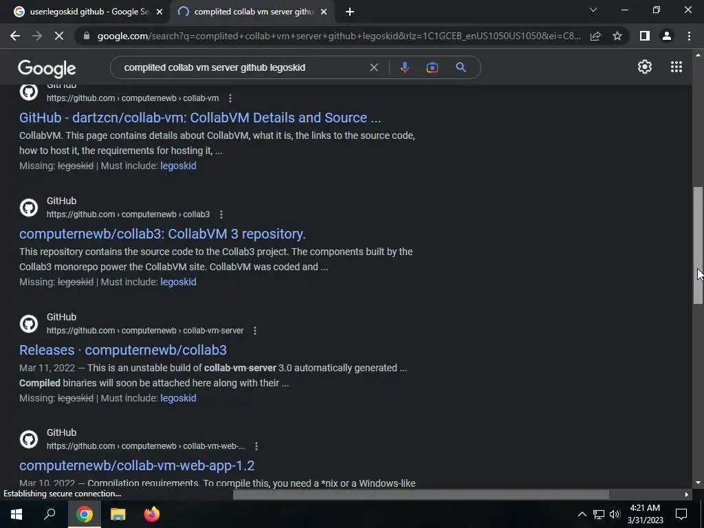
Task: Click the vertical scrollbar thumb
Action: tap(698, 245)
